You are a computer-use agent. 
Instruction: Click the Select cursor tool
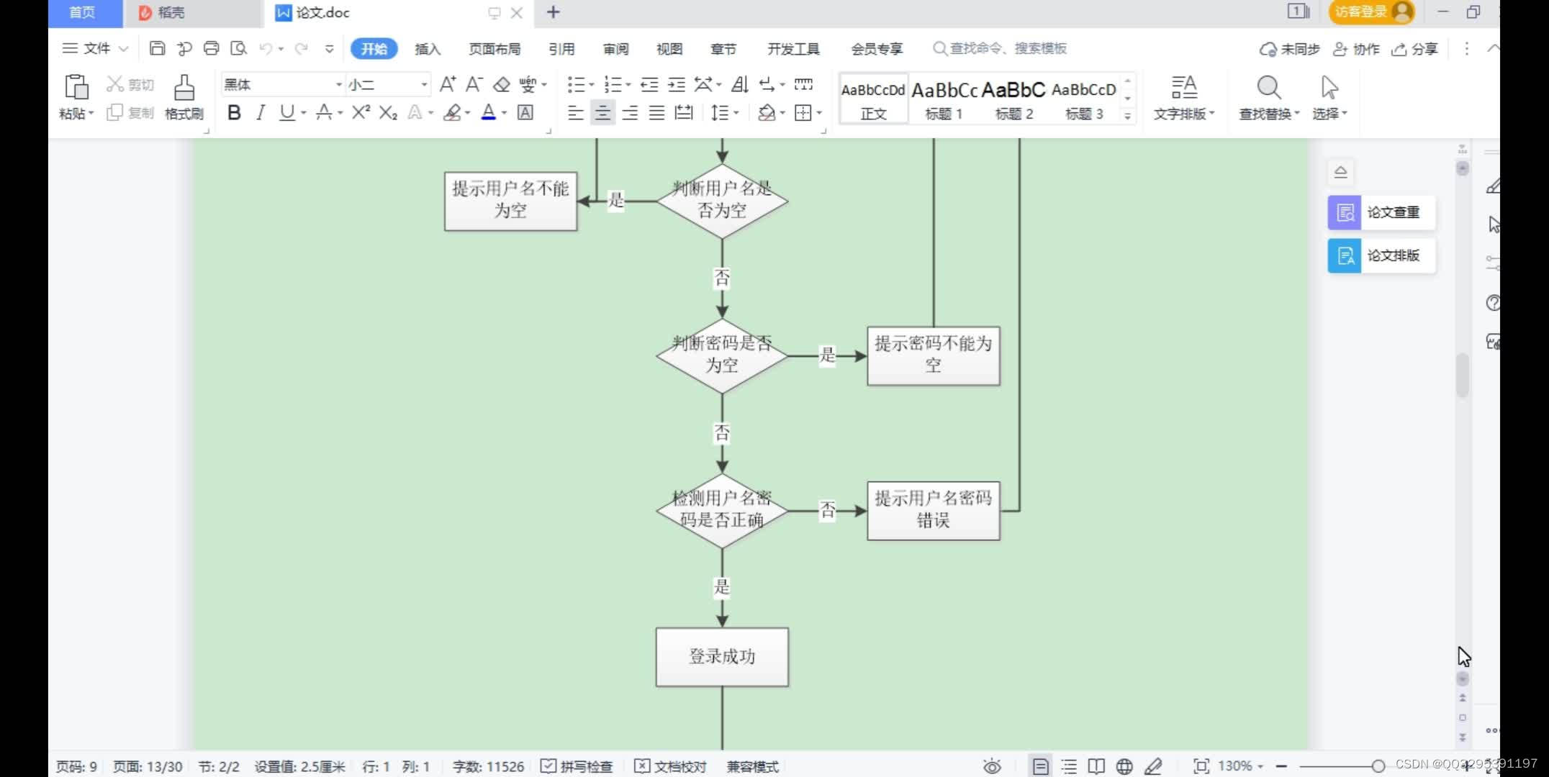click(1329, 88)
